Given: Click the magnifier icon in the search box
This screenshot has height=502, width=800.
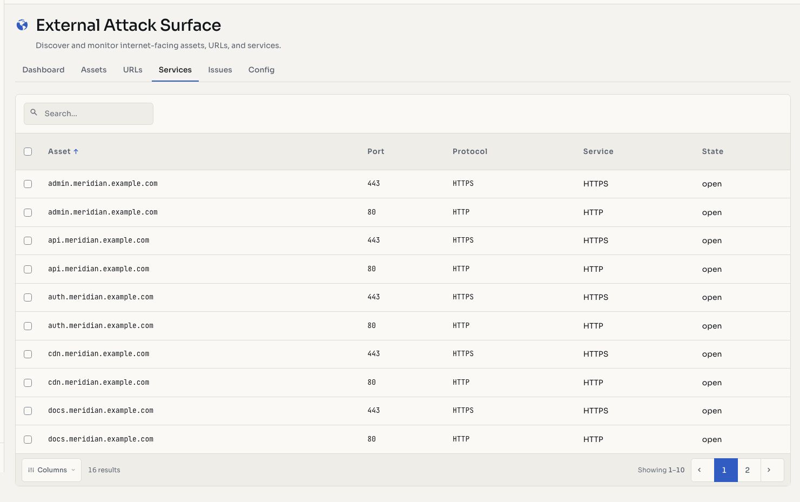Looking at the screenshot, I should (x=33, y=112).
